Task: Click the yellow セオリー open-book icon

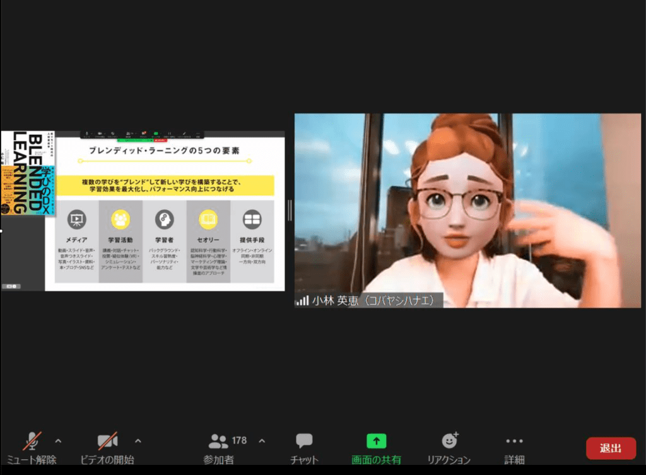Action: point(208,219)
